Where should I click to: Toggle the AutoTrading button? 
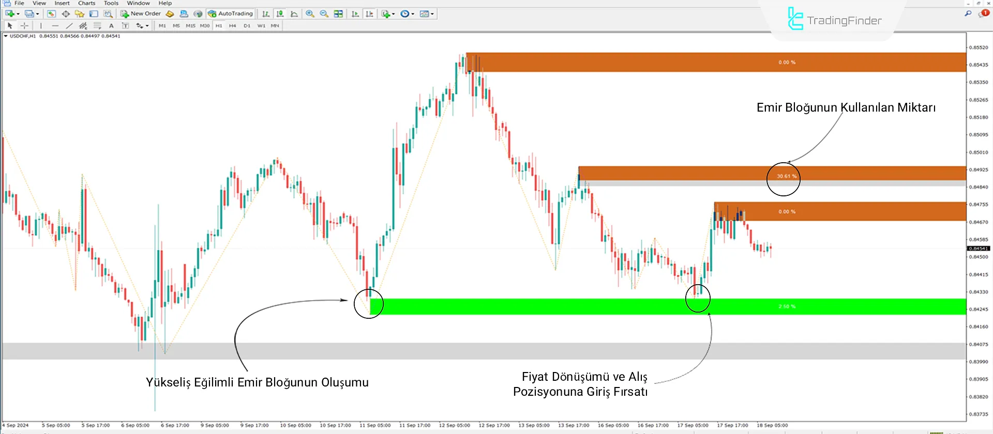pyautogui.click(x=231, y=14)
